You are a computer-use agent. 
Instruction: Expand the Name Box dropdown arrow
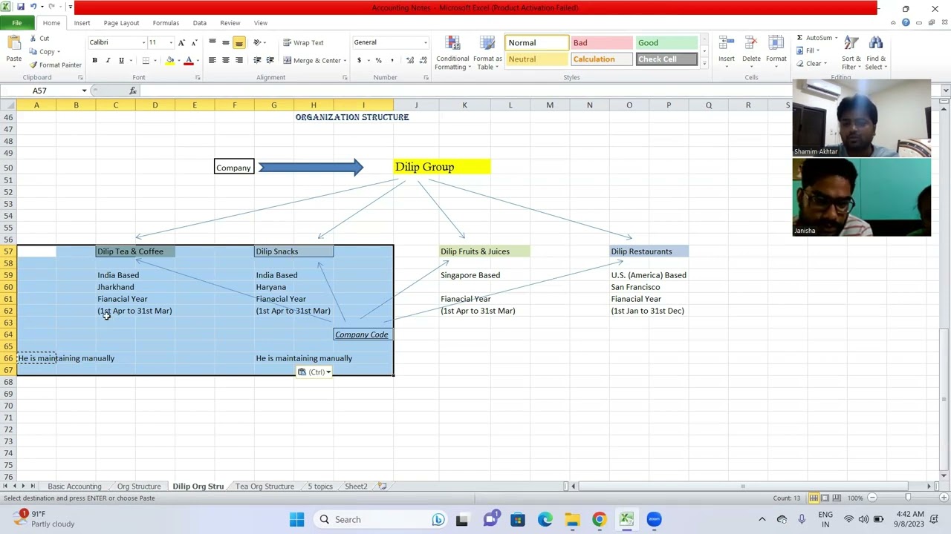pos(84,90)
